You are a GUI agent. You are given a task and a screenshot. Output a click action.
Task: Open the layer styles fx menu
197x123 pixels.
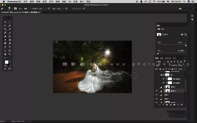(163, 105)
